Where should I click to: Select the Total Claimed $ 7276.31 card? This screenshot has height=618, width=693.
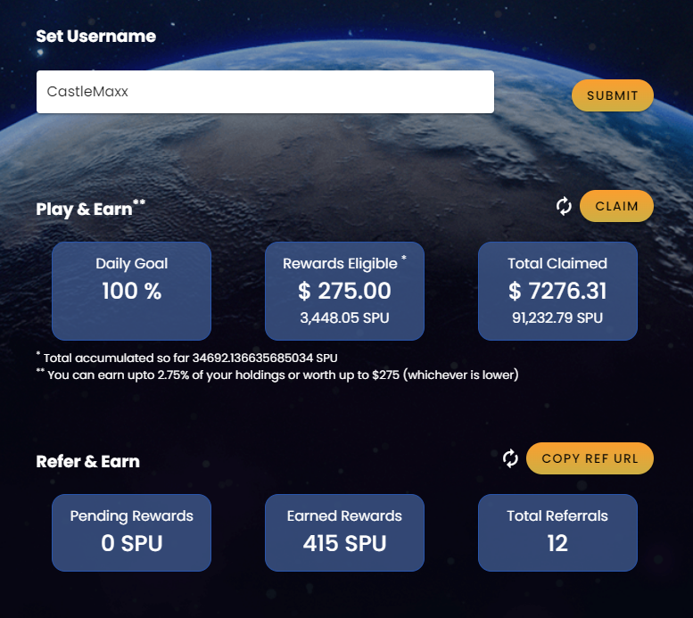click(x=557, y=291)
